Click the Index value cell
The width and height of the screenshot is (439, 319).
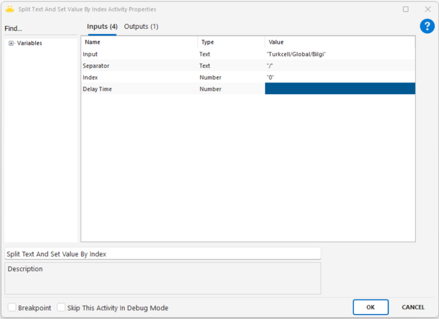coord(340,78)
